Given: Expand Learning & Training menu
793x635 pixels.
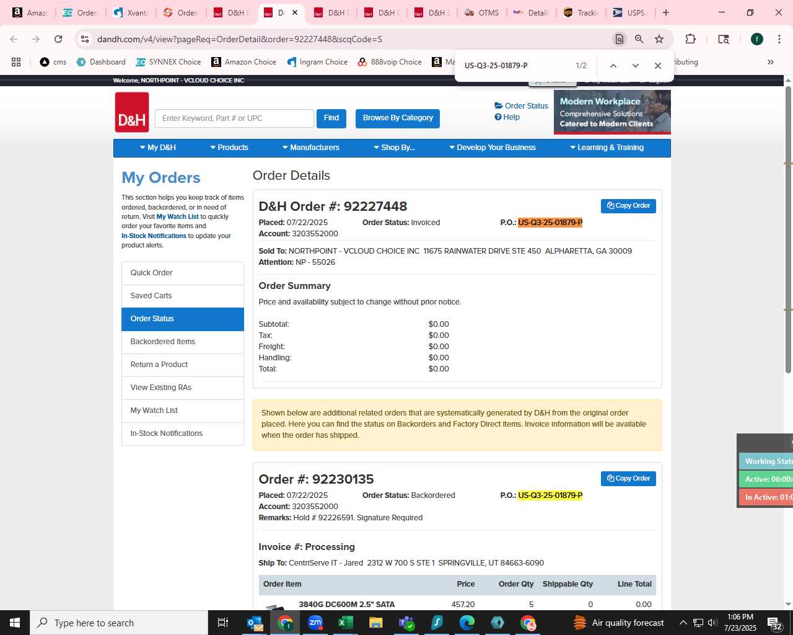Looking at the screenshot, I should pos(607,148).
